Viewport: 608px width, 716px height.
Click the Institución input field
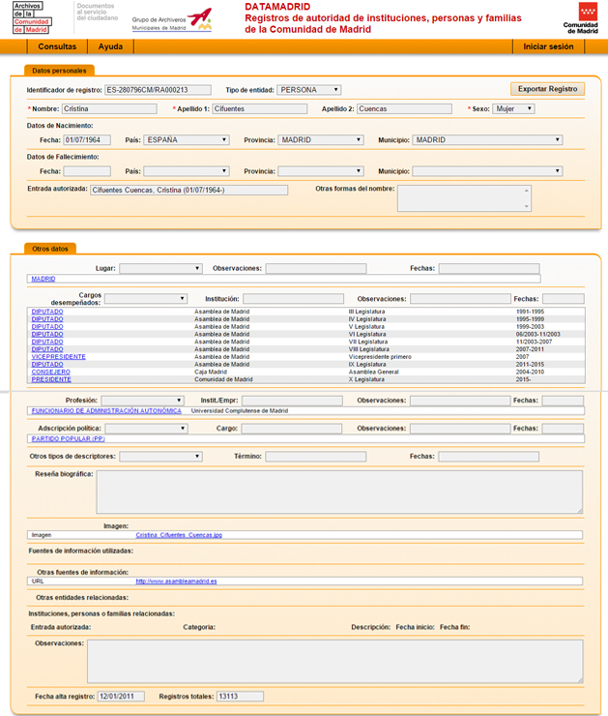pos(293,299)
